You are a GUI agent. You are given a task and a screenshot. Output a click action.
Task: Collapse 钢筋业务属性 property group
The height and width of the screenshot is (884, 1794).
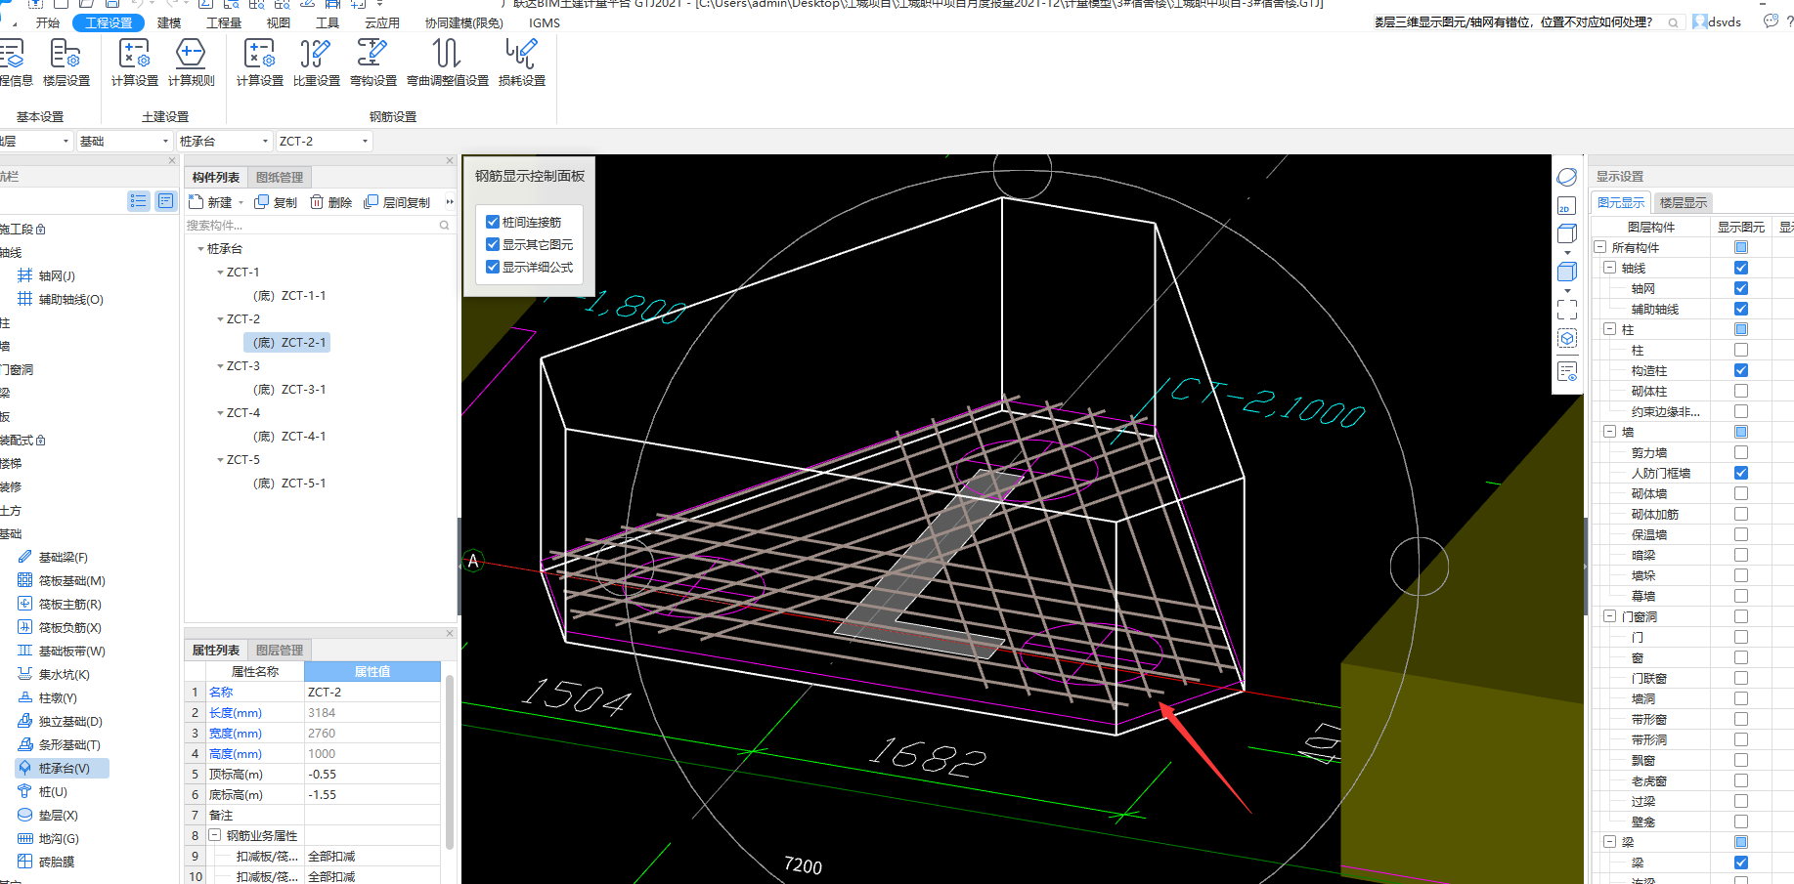click(214, 835)
